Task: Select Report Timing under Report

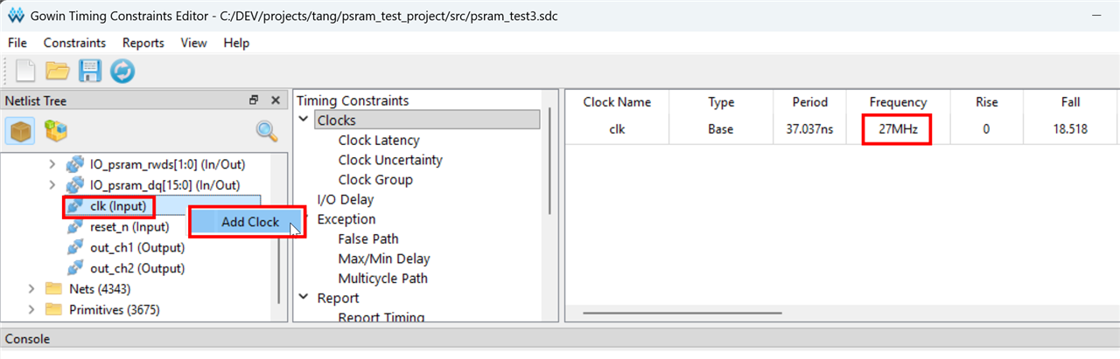Action: (x=381, y=318)
